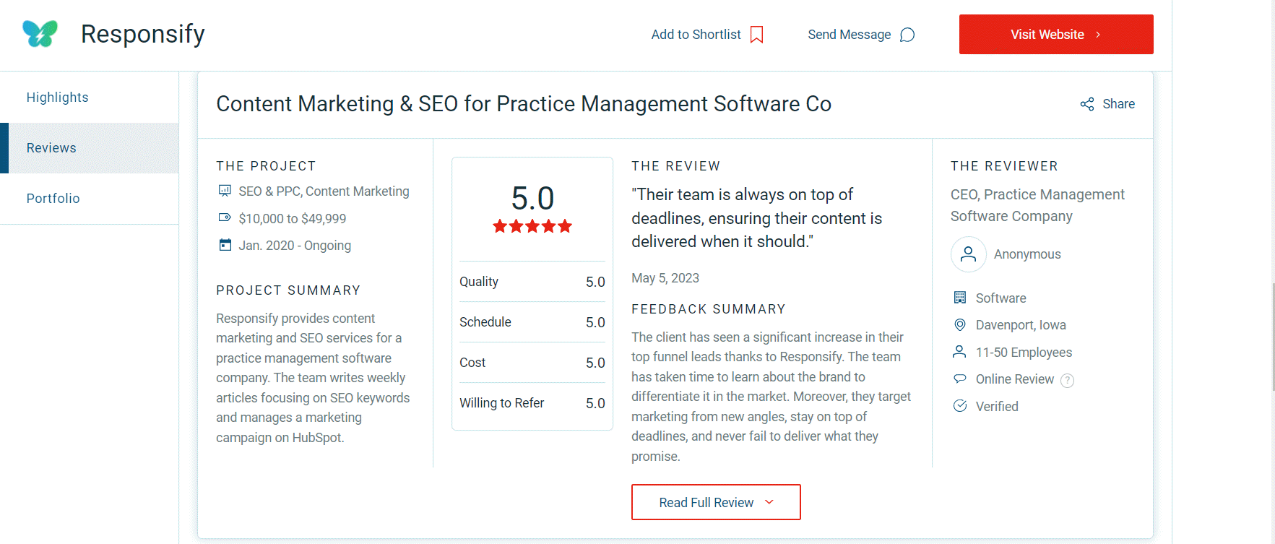
Task: Click the Quality rating row
Action: (532, 282)
